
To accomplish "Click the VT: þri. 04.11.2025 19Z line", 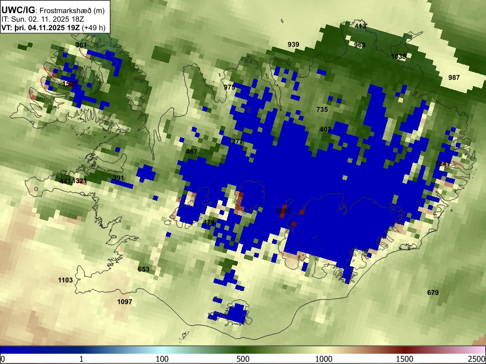I will (53, 27).
